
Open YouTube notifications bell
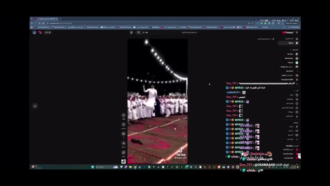click(40, 32)
